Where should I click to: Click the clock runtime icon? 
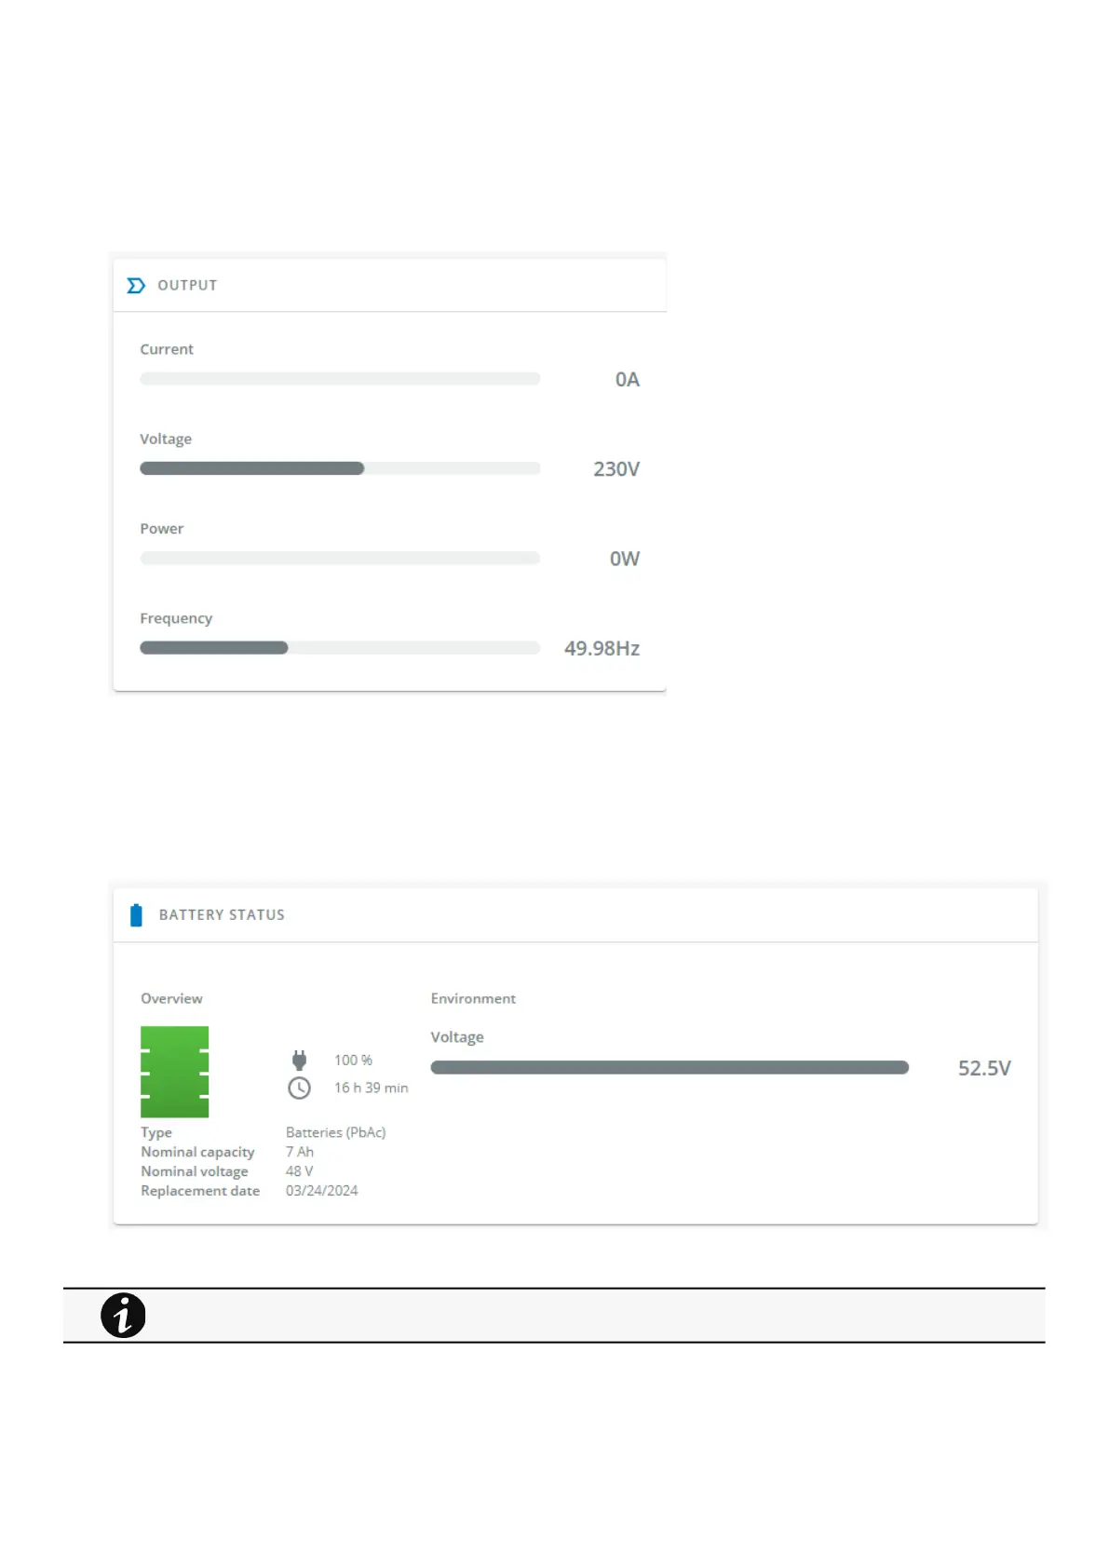[299, 1088]
